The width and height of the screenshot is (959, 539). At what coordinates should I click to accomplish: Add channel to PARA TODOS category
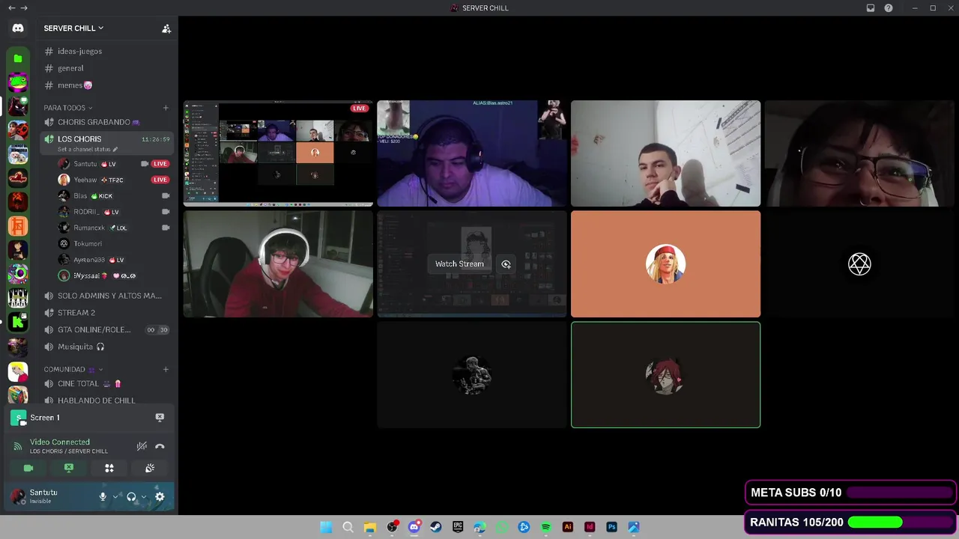(166, 108)
